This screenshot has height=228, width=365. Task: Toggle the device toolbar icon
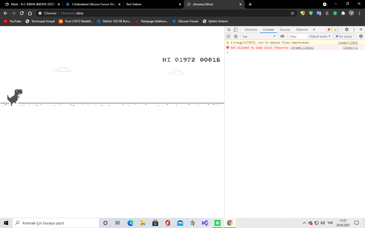point(235,30)
